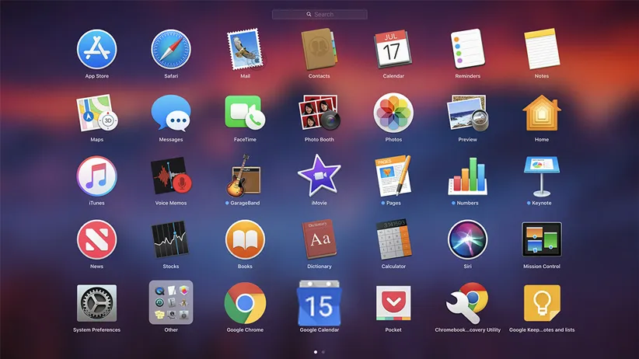This screenshot has width=639, height=359.
Task: Open Chromebook Recovery Utility
Action: pyautogui.click(x=468, y=302)
